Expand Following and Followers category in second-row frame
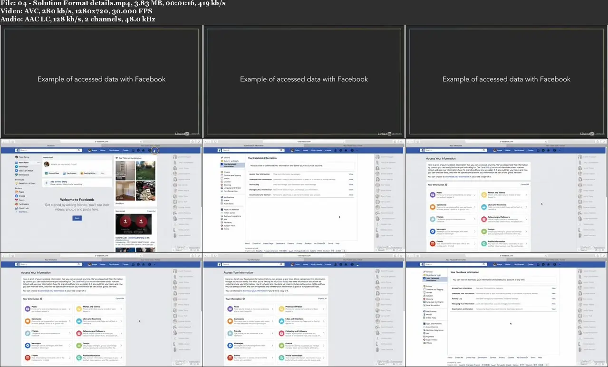 click(504, 219)
